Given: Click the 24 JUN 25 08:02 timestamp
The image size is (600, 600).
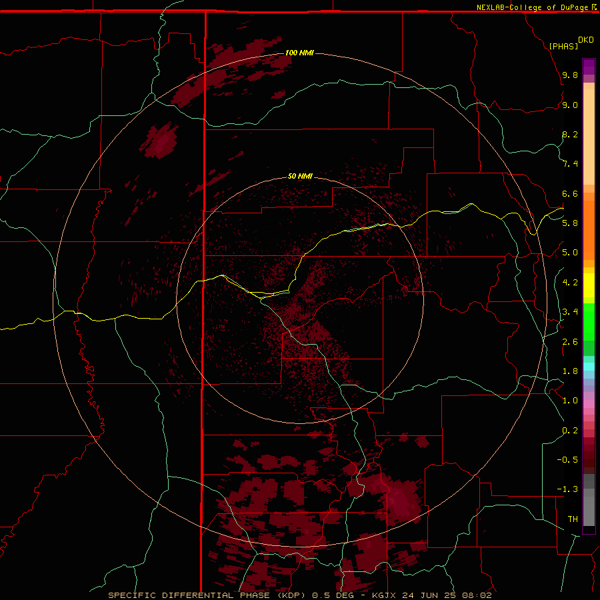Looking at the screenshot, I should click(446, 595).
